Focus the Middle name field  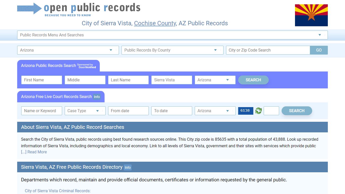85,80
